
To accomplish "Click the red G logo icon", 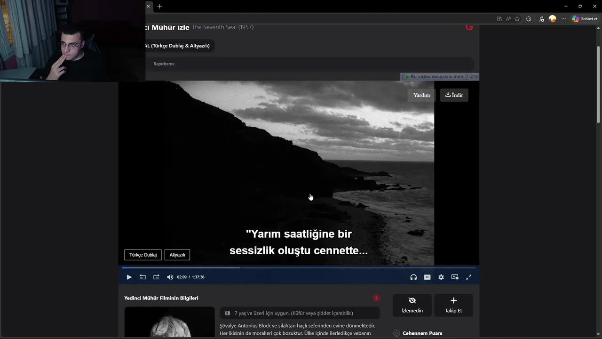I will pyautogui.click(x=469, y=27).
